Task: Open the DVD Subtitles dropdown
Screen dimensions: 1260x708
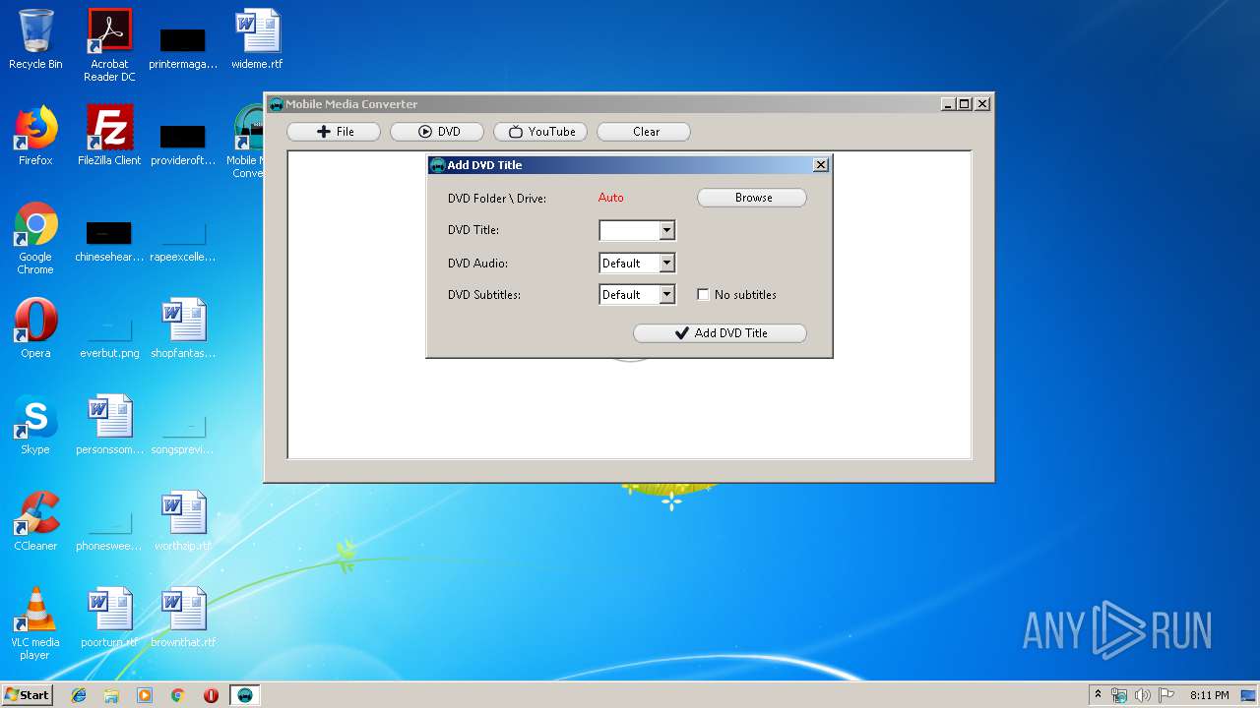Action: (666, 295)
